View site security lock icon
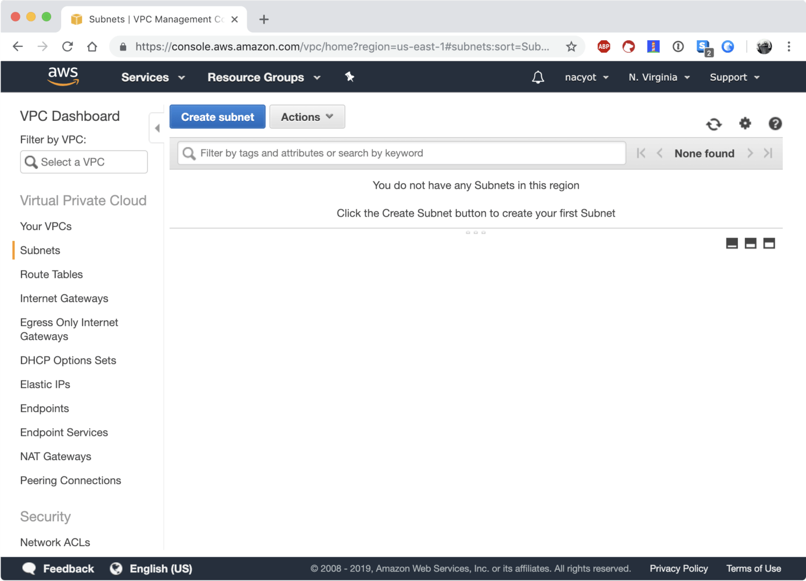 pyautogui.click(x=123, y=47)
